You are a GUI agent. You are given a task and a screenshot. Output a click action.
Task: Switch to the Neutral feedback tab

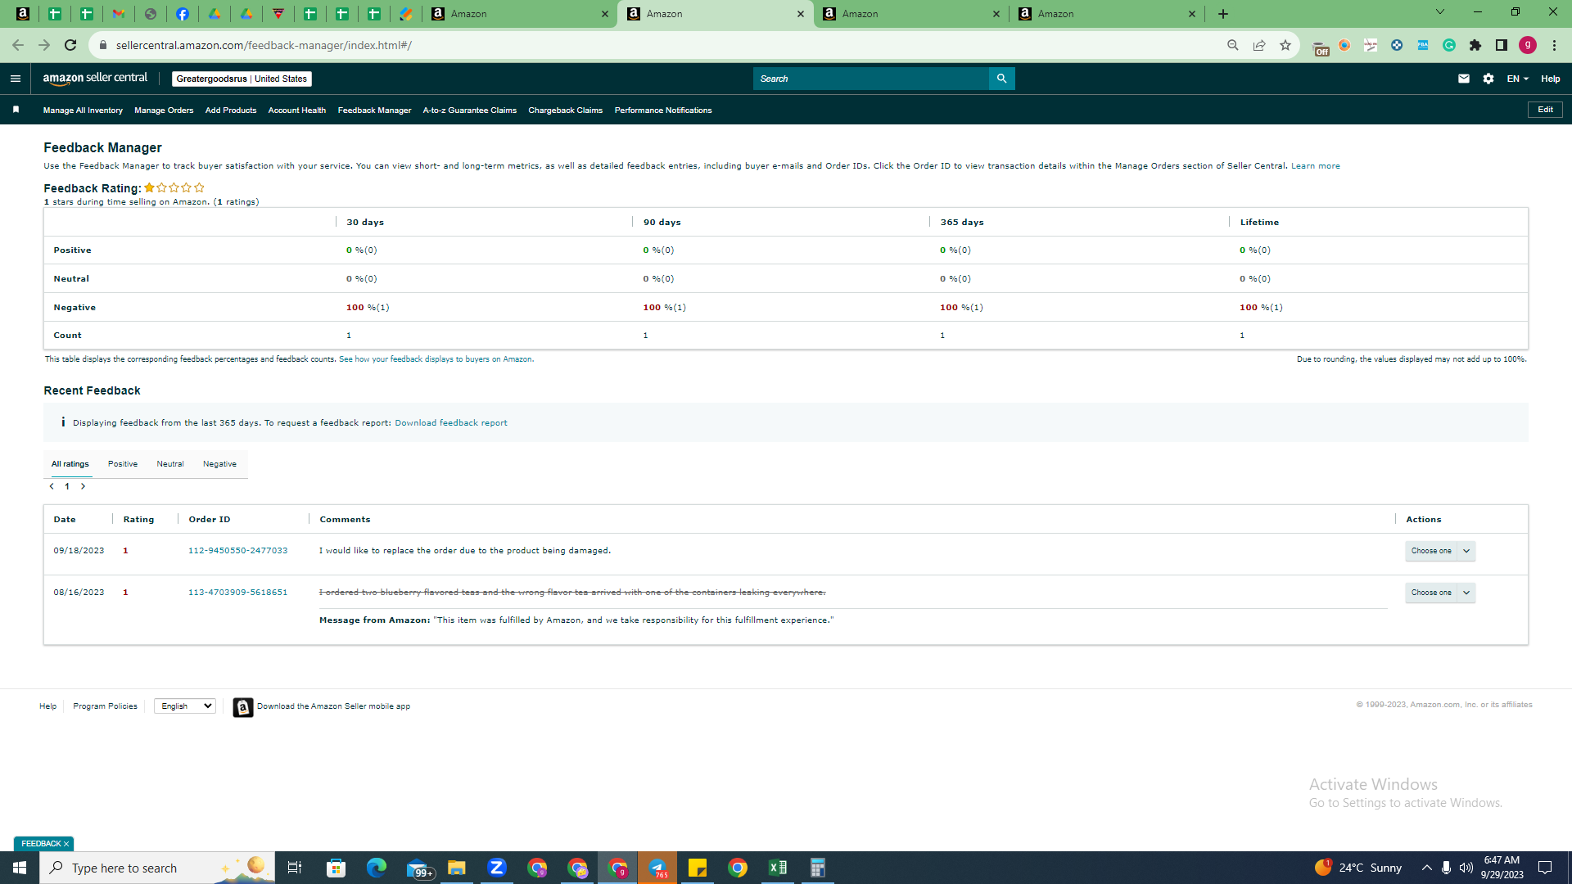(x=170, y=464)
